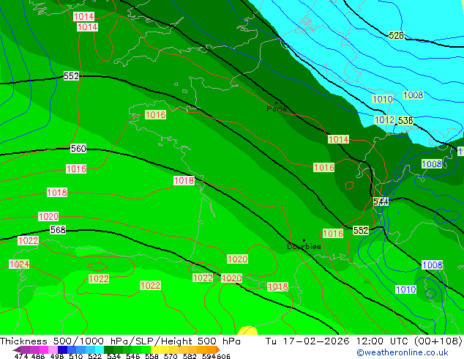Click the yellow legend swatch after 558
Screen dimensions: 464x359
click(155, 349)
